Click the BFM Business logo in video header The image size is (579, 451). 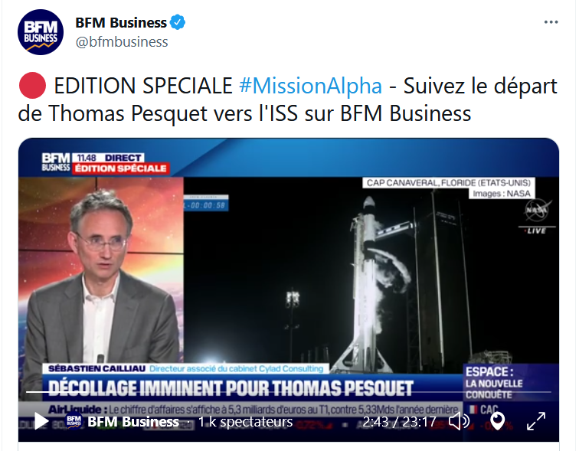point(56,162)
